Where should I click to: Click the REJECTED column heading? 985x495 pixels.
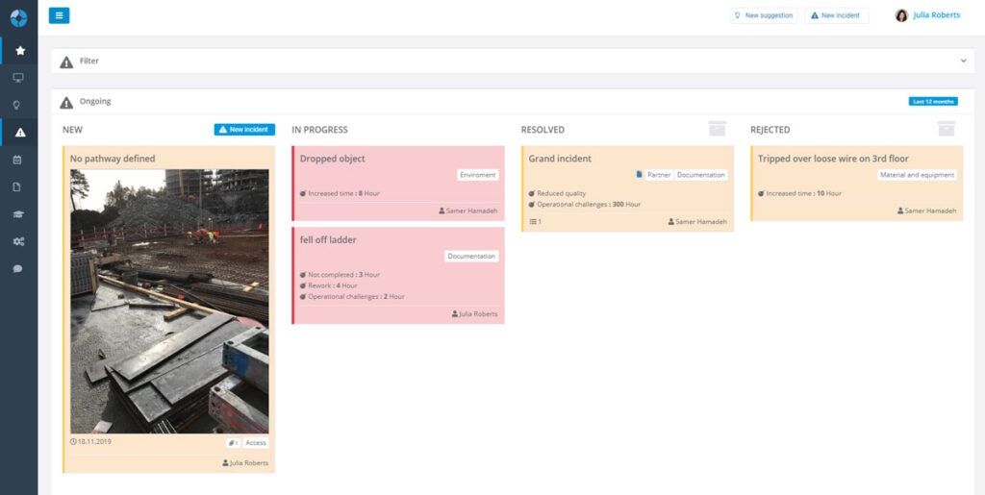coord(770,130)
